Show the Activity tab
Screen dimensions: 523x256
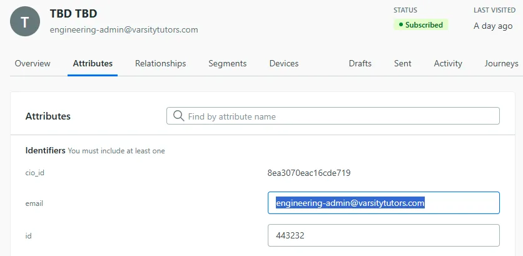448,63
